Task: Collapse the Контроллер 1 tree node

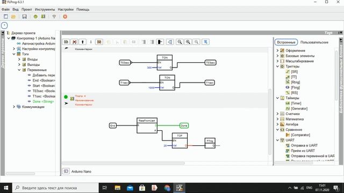Action: 9,38
